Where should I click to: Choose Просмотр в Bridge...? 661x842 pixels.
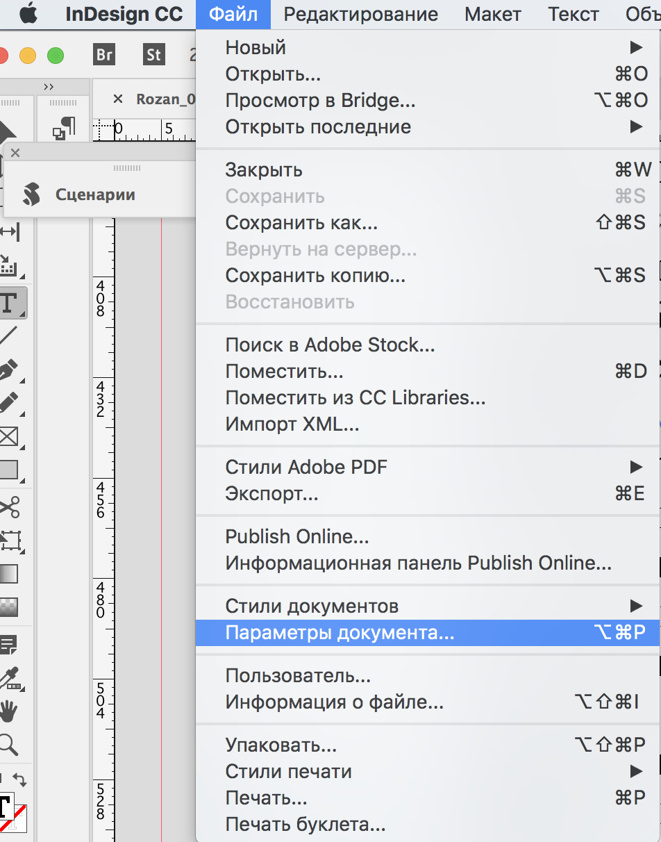click(x=427, y=101)
